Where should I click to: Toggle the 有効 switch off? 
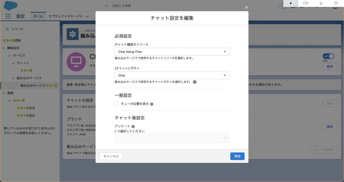pos(329,56)
